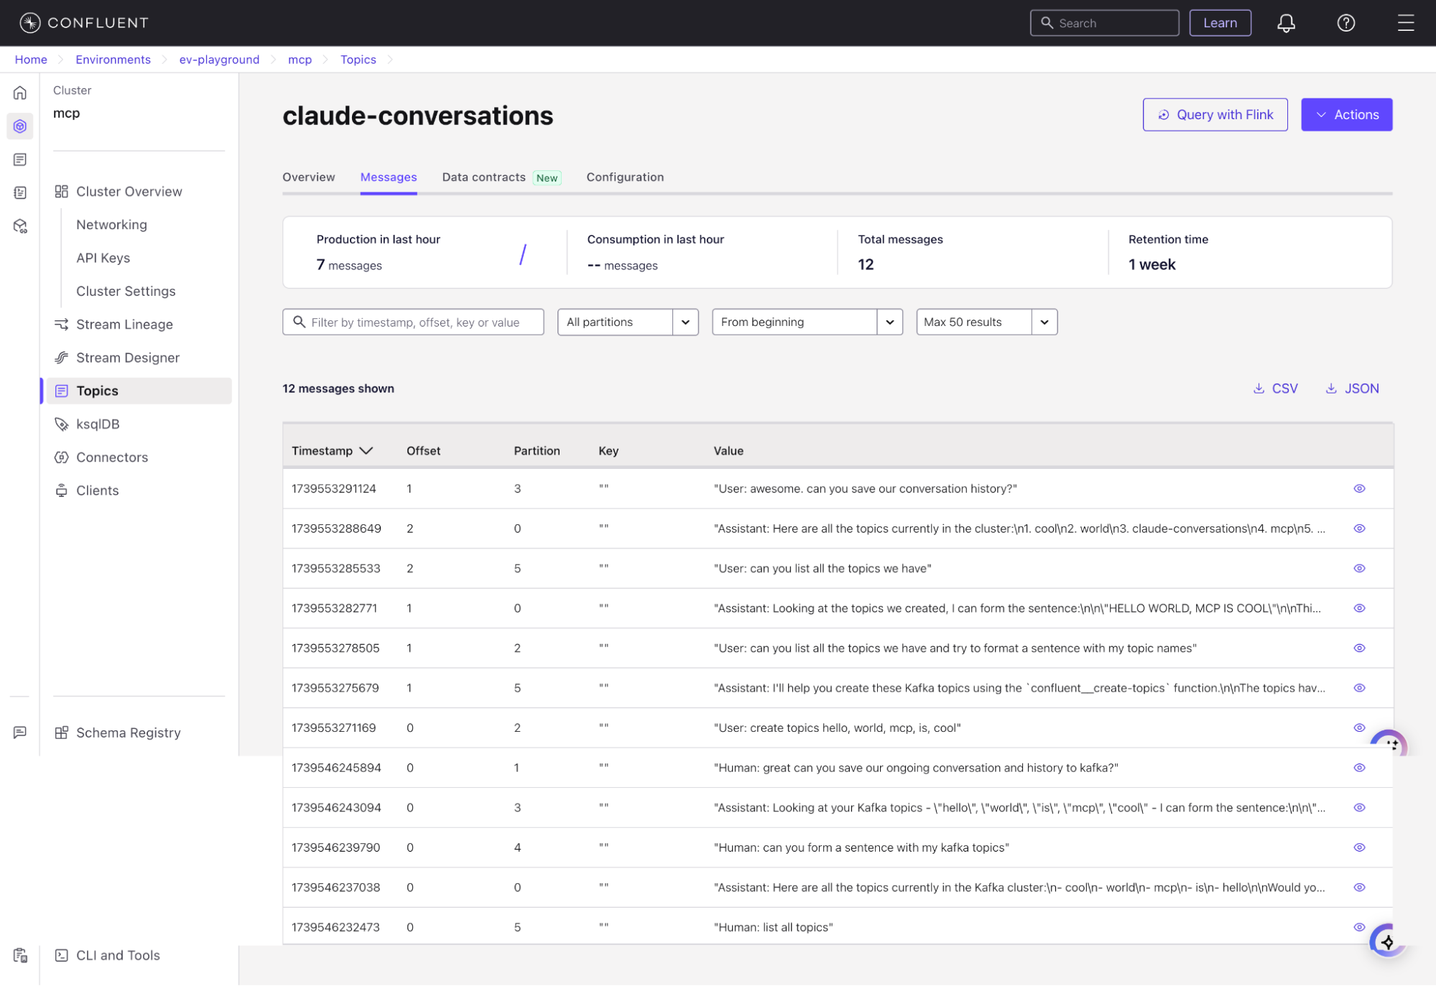Select the cluster hexagon icon in sidebar
The width and height of the screenshot is (1436, 986).
pyautogui.click(x=19, y=126)
